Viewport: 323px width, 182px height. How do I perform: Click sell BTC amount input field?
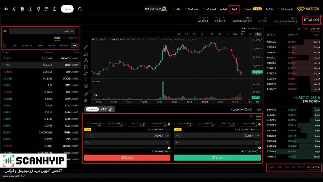point(127,143)
